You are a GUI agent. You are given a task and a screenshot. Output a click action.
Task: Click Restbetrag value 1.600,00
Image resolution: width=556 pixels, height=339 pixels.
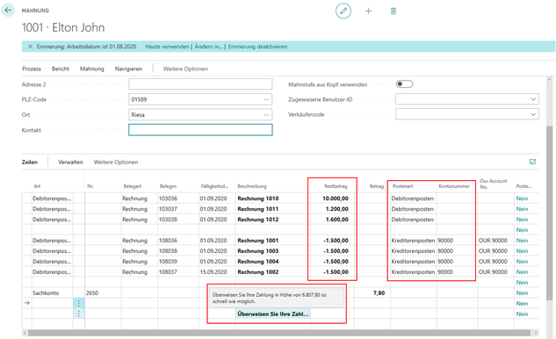click(x=337, y=220)
